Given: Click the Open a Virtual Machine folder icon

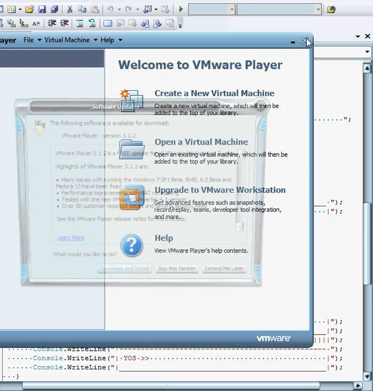Looking at the screenshot, I should 131,149.
